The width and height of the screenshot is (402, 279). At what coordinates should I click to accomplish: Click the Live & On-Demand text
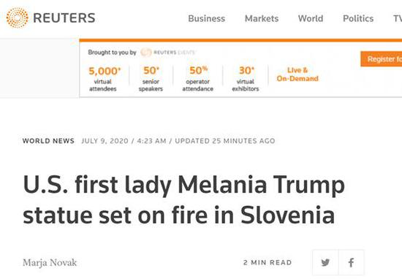click(297, 74)
